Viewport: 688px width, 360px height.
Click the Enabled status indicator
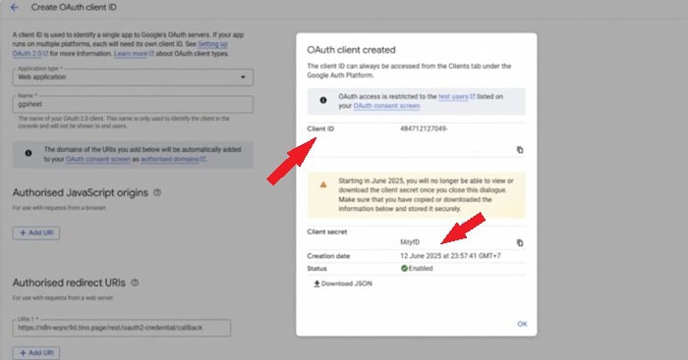pyautogui.click(x=417, y=268)
